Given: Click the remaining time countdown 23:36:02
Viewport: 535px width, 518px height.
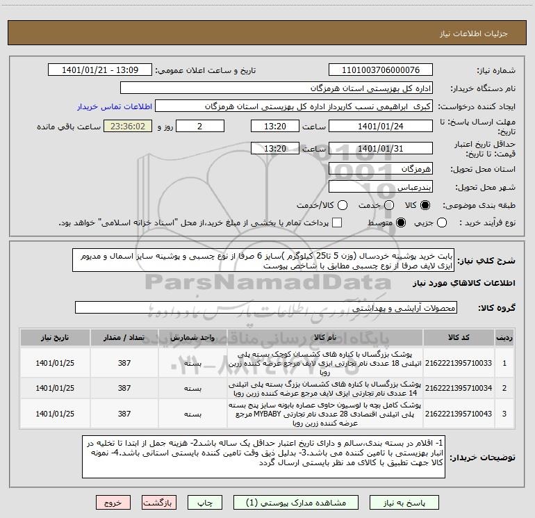Looking at the screenshot, I should [128, 126].
